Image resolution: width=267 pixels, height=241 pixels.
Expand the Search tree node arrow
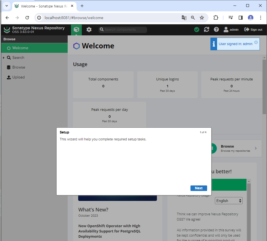4,58
